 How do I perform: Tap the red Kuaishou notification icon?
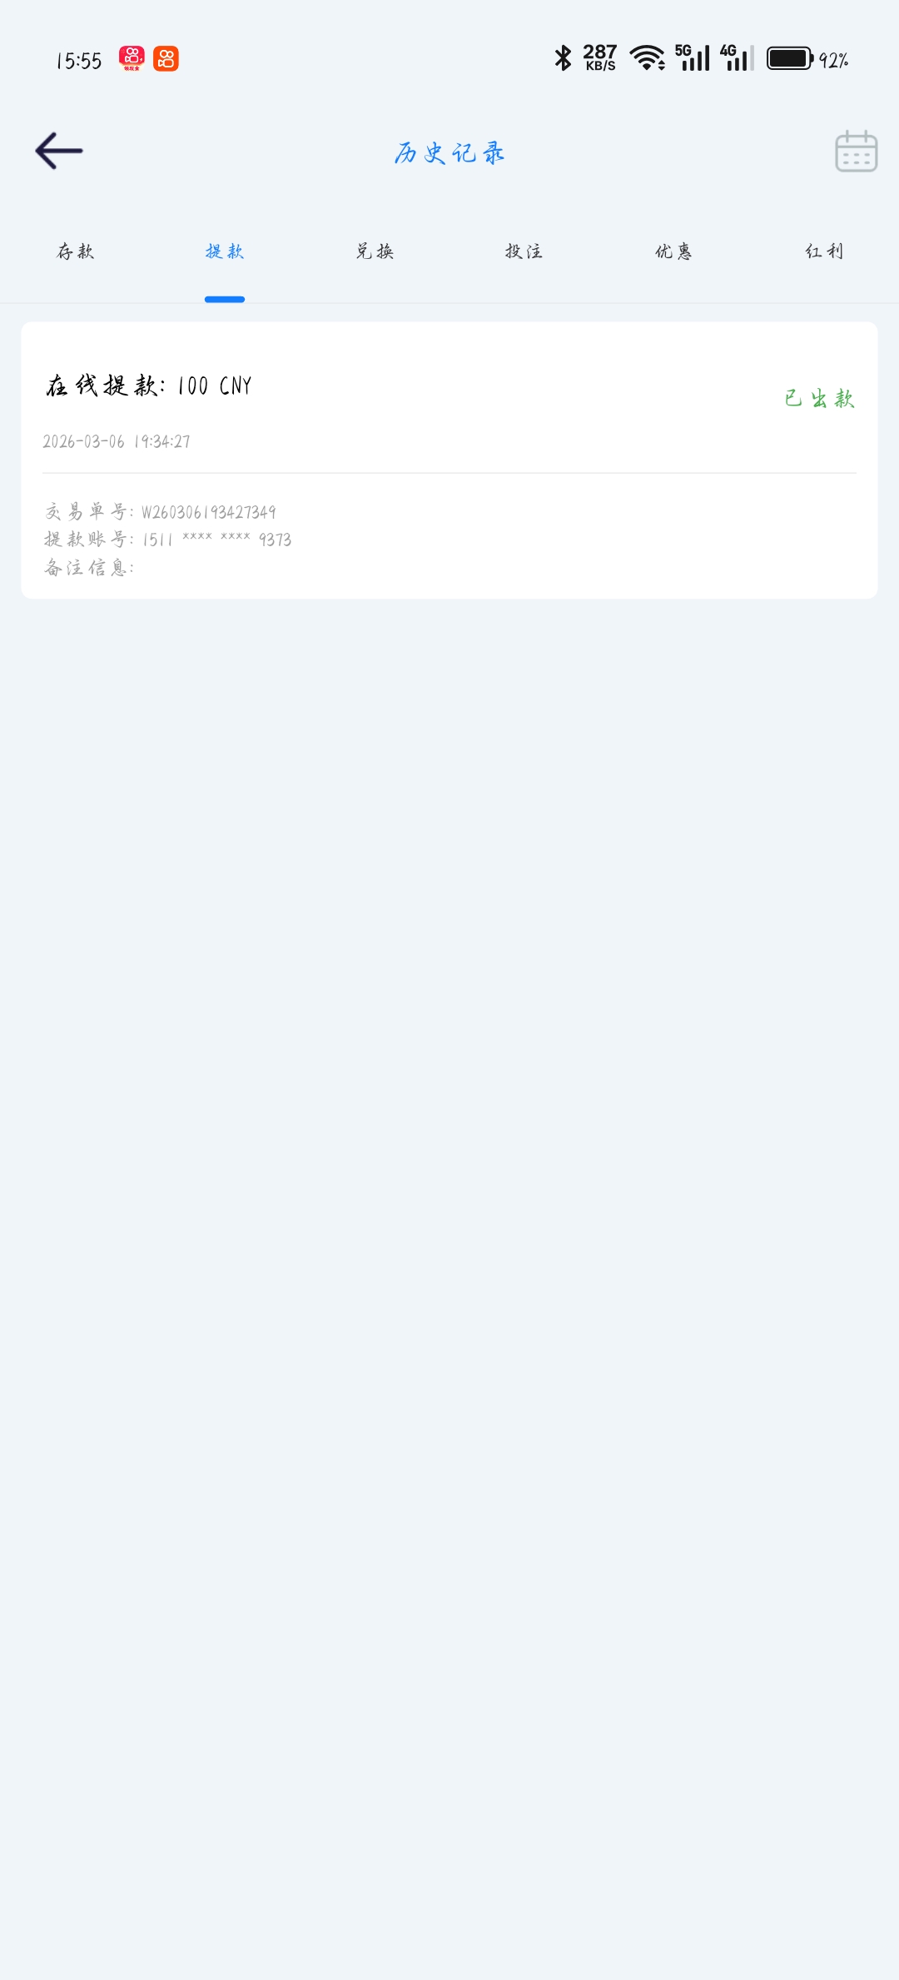click(132, 58)
